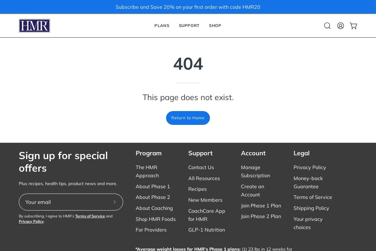376x251 pixels.
Task: Click the '404' heading text
Action: (x=188, y=64)
